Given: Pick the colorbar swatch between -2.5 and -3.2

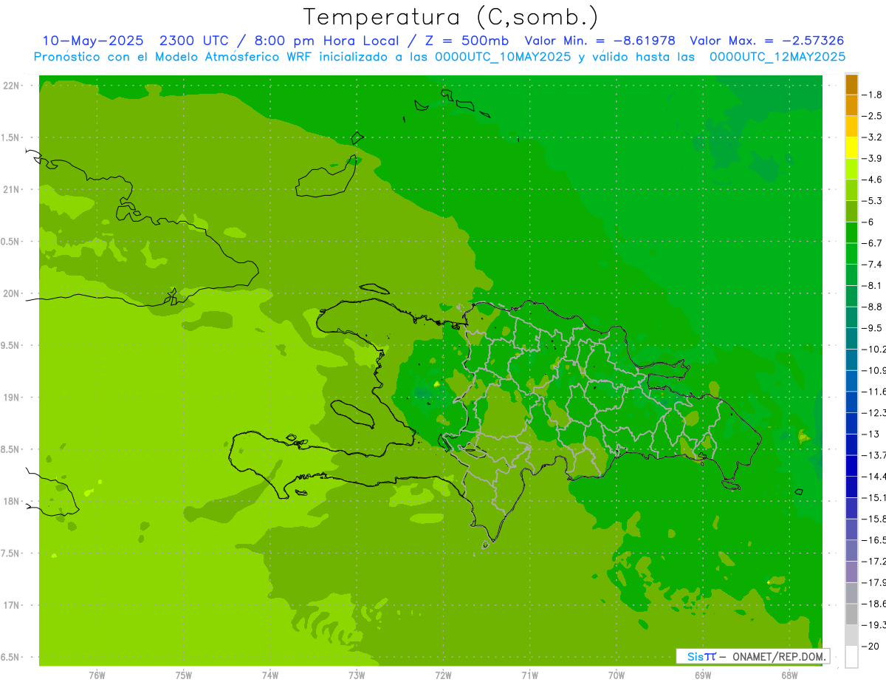Looking at the screenshot, I should click(851, 127).
